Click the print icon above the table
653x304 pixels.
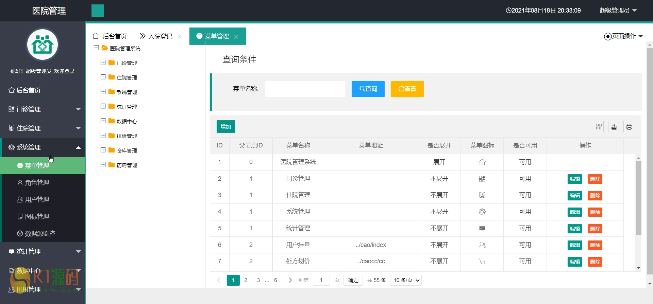point(629,127)
